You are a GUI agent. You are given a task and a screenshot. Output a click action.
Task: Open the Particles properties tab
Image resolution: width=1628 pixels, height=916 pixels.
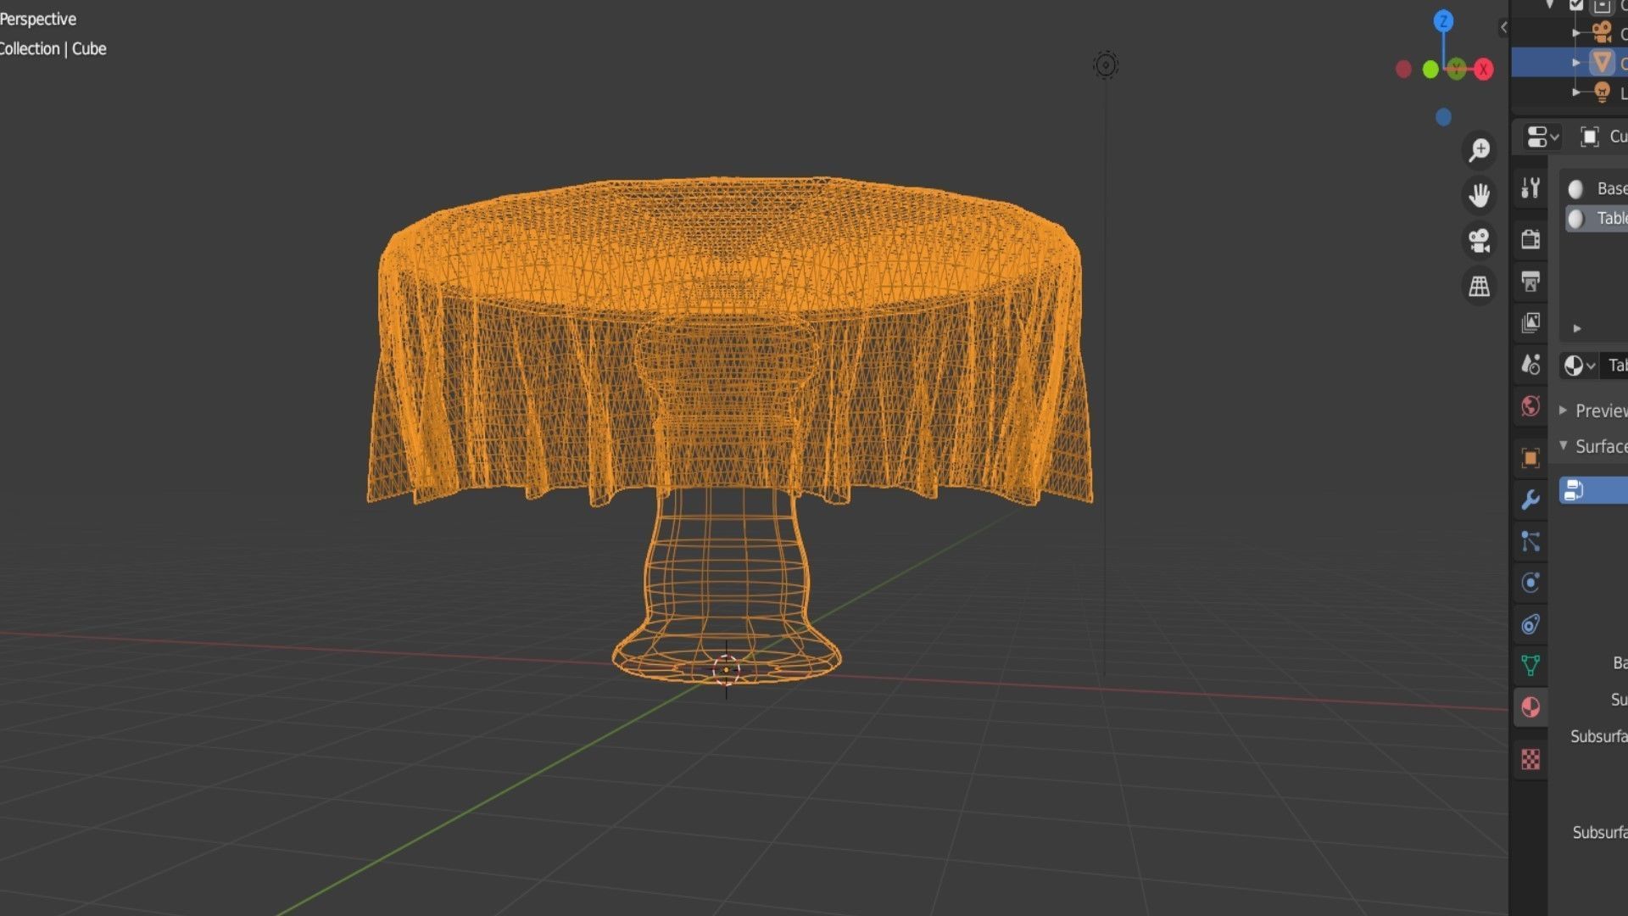tap(1530, 541)
